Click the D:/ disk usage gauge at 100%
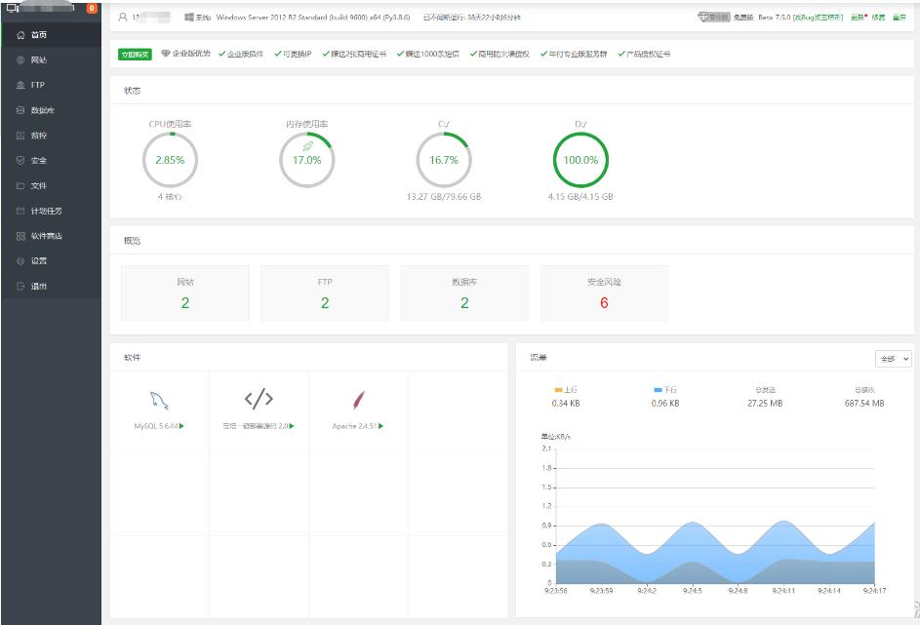This screenshot has width=920, height=625. point(580,159)
